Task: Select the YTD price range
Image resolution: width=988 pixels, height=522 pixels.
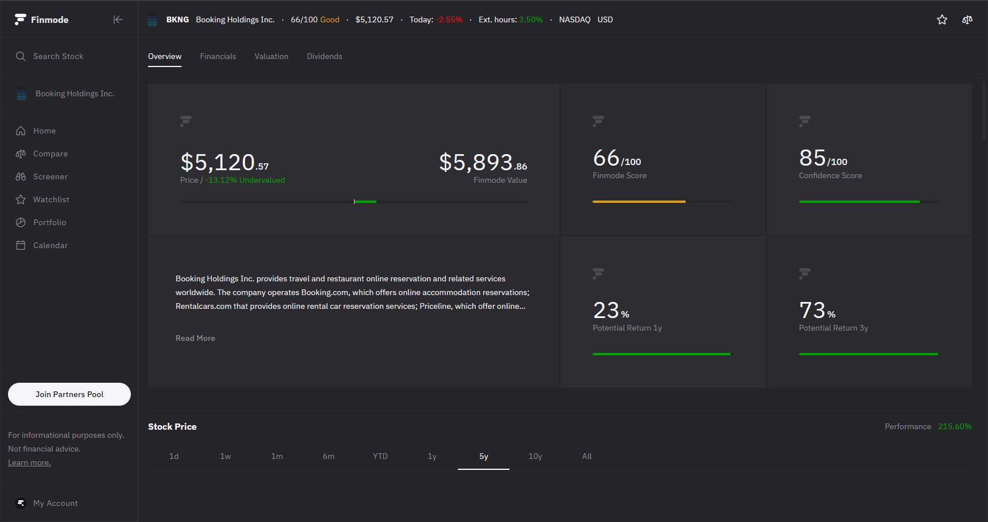Action: 380,456
